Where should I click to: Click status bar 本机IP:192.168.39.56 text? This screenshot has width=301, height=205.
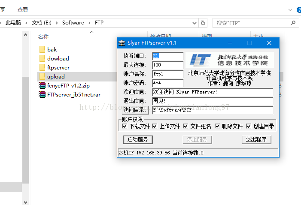(x=144, y=153)
